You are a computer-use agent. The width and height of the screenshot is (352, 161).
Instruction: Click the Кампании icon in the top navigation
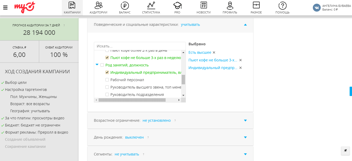[x=72, y=6]
